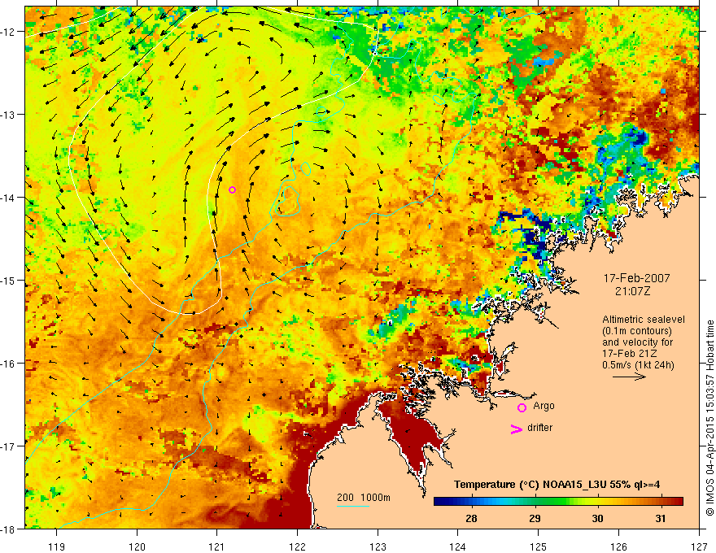
Task: Click the "Altimetric sealevel" caption line
Action: click(644, 320)
